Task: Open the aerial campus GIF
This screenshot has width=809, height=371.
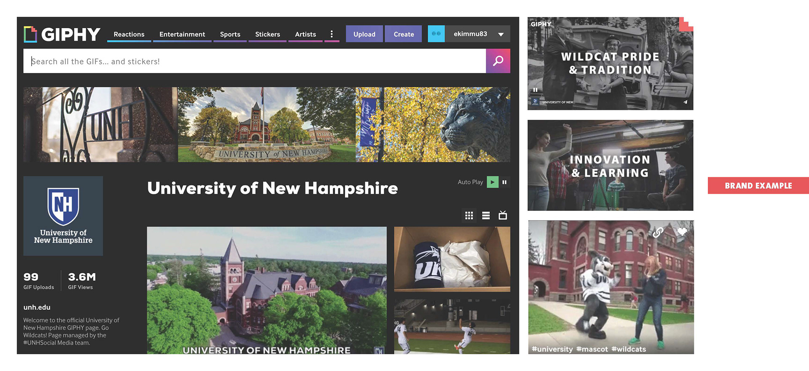Action: [x=267, y=290]
